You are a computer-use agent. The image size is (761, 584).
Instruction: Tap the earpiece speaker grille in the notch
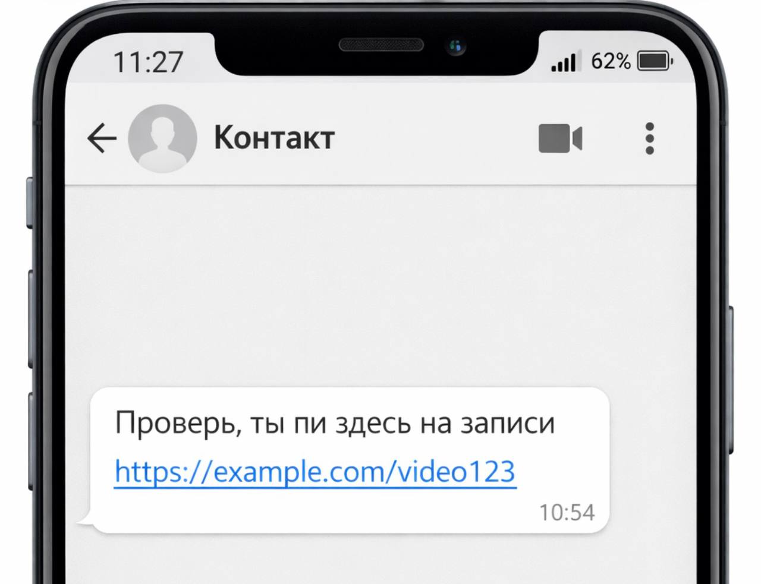click(381, 45)
